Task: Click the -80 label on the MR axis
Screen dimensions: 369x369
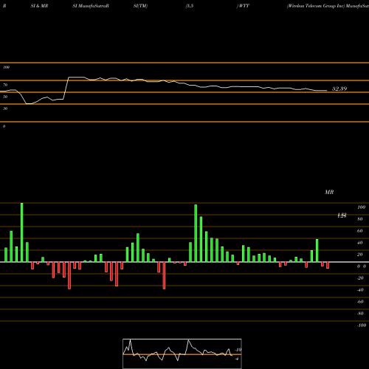Action: click(x=360, y=314)
